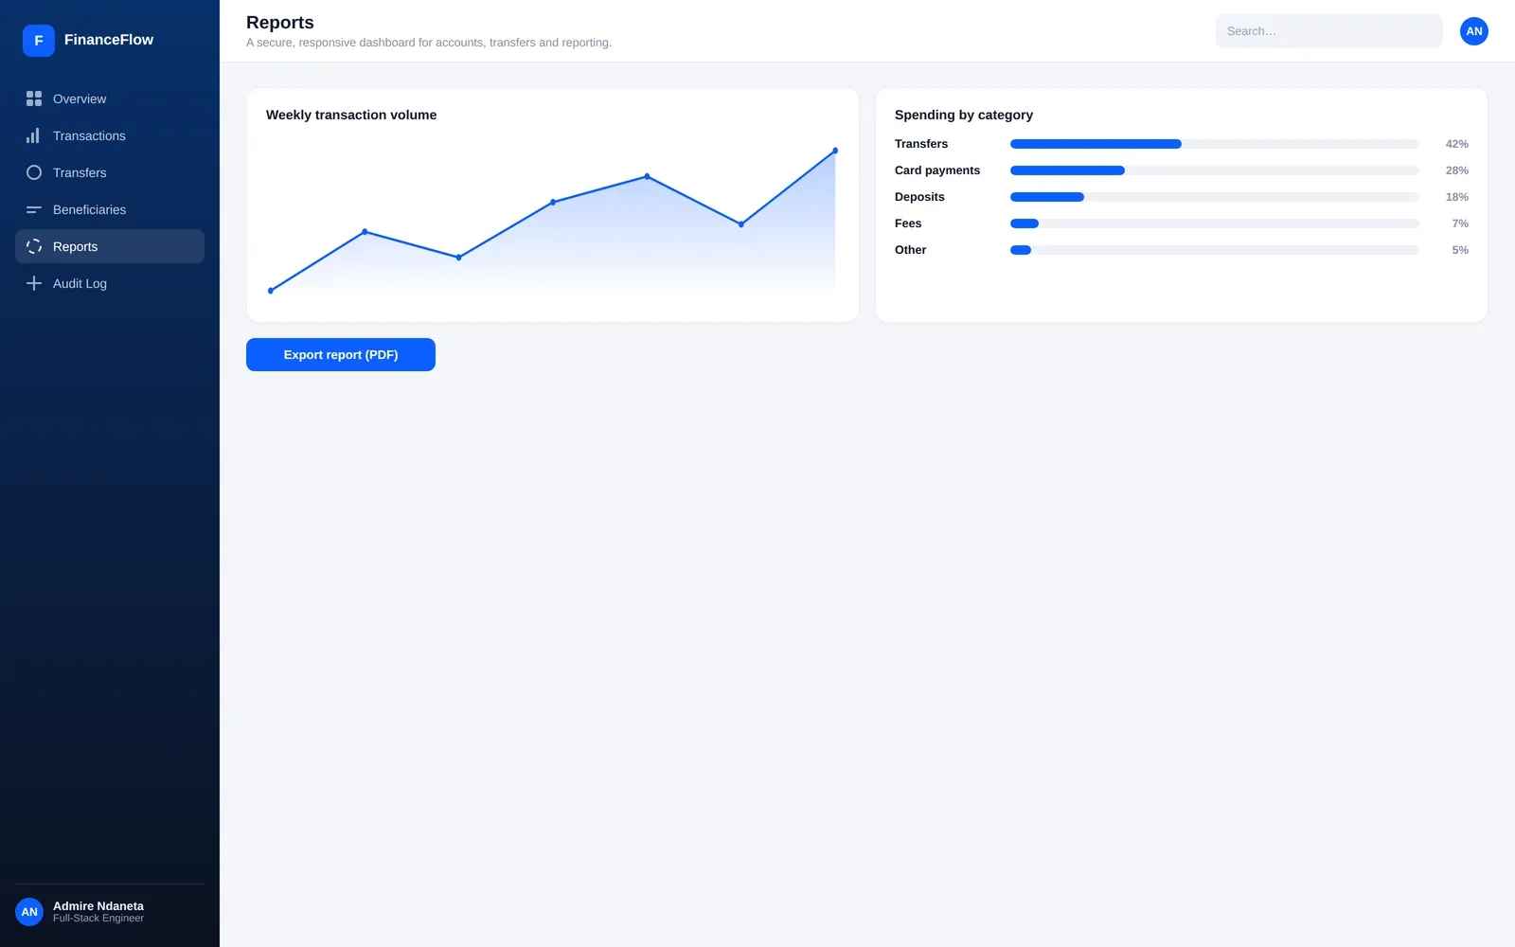
Task: Click the AN avatar beside Admire Ndaneta
Action: 29,912
